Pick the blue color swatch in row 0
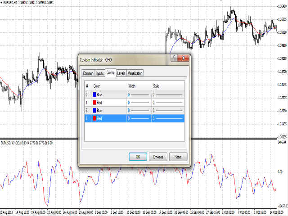Viewport: 288px width, 216px height. click(x=94, y=94)
